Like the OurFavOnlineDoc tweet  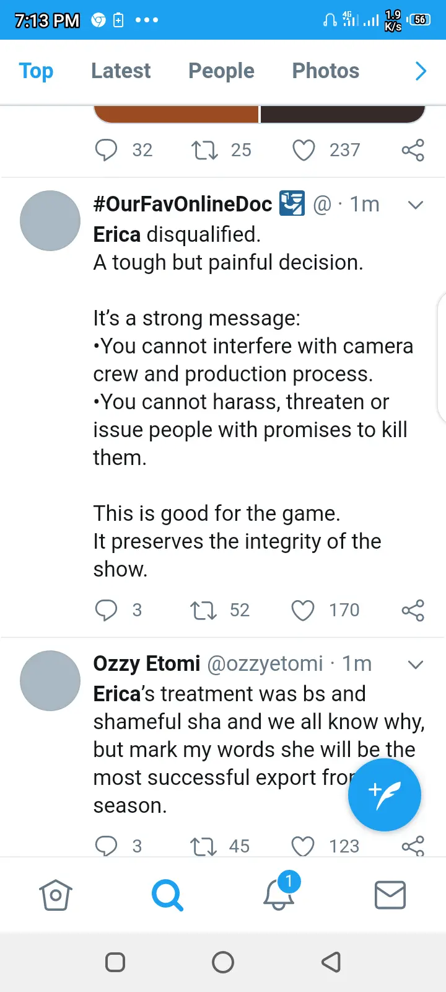coord(303,610)
